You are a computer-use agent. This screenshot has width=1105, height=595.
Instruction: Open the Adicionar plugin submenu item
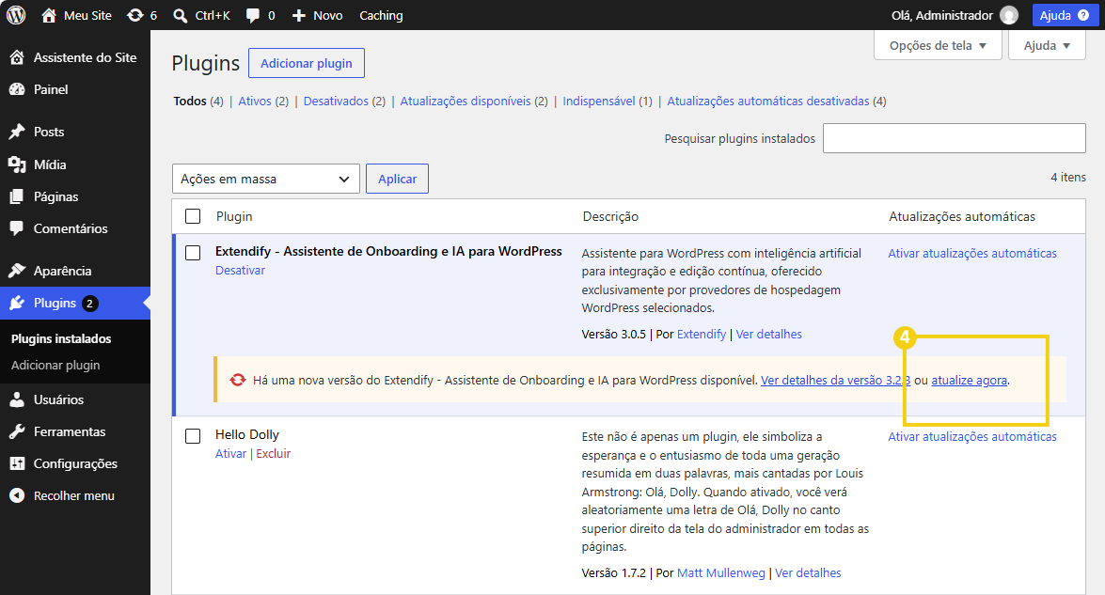55,365
